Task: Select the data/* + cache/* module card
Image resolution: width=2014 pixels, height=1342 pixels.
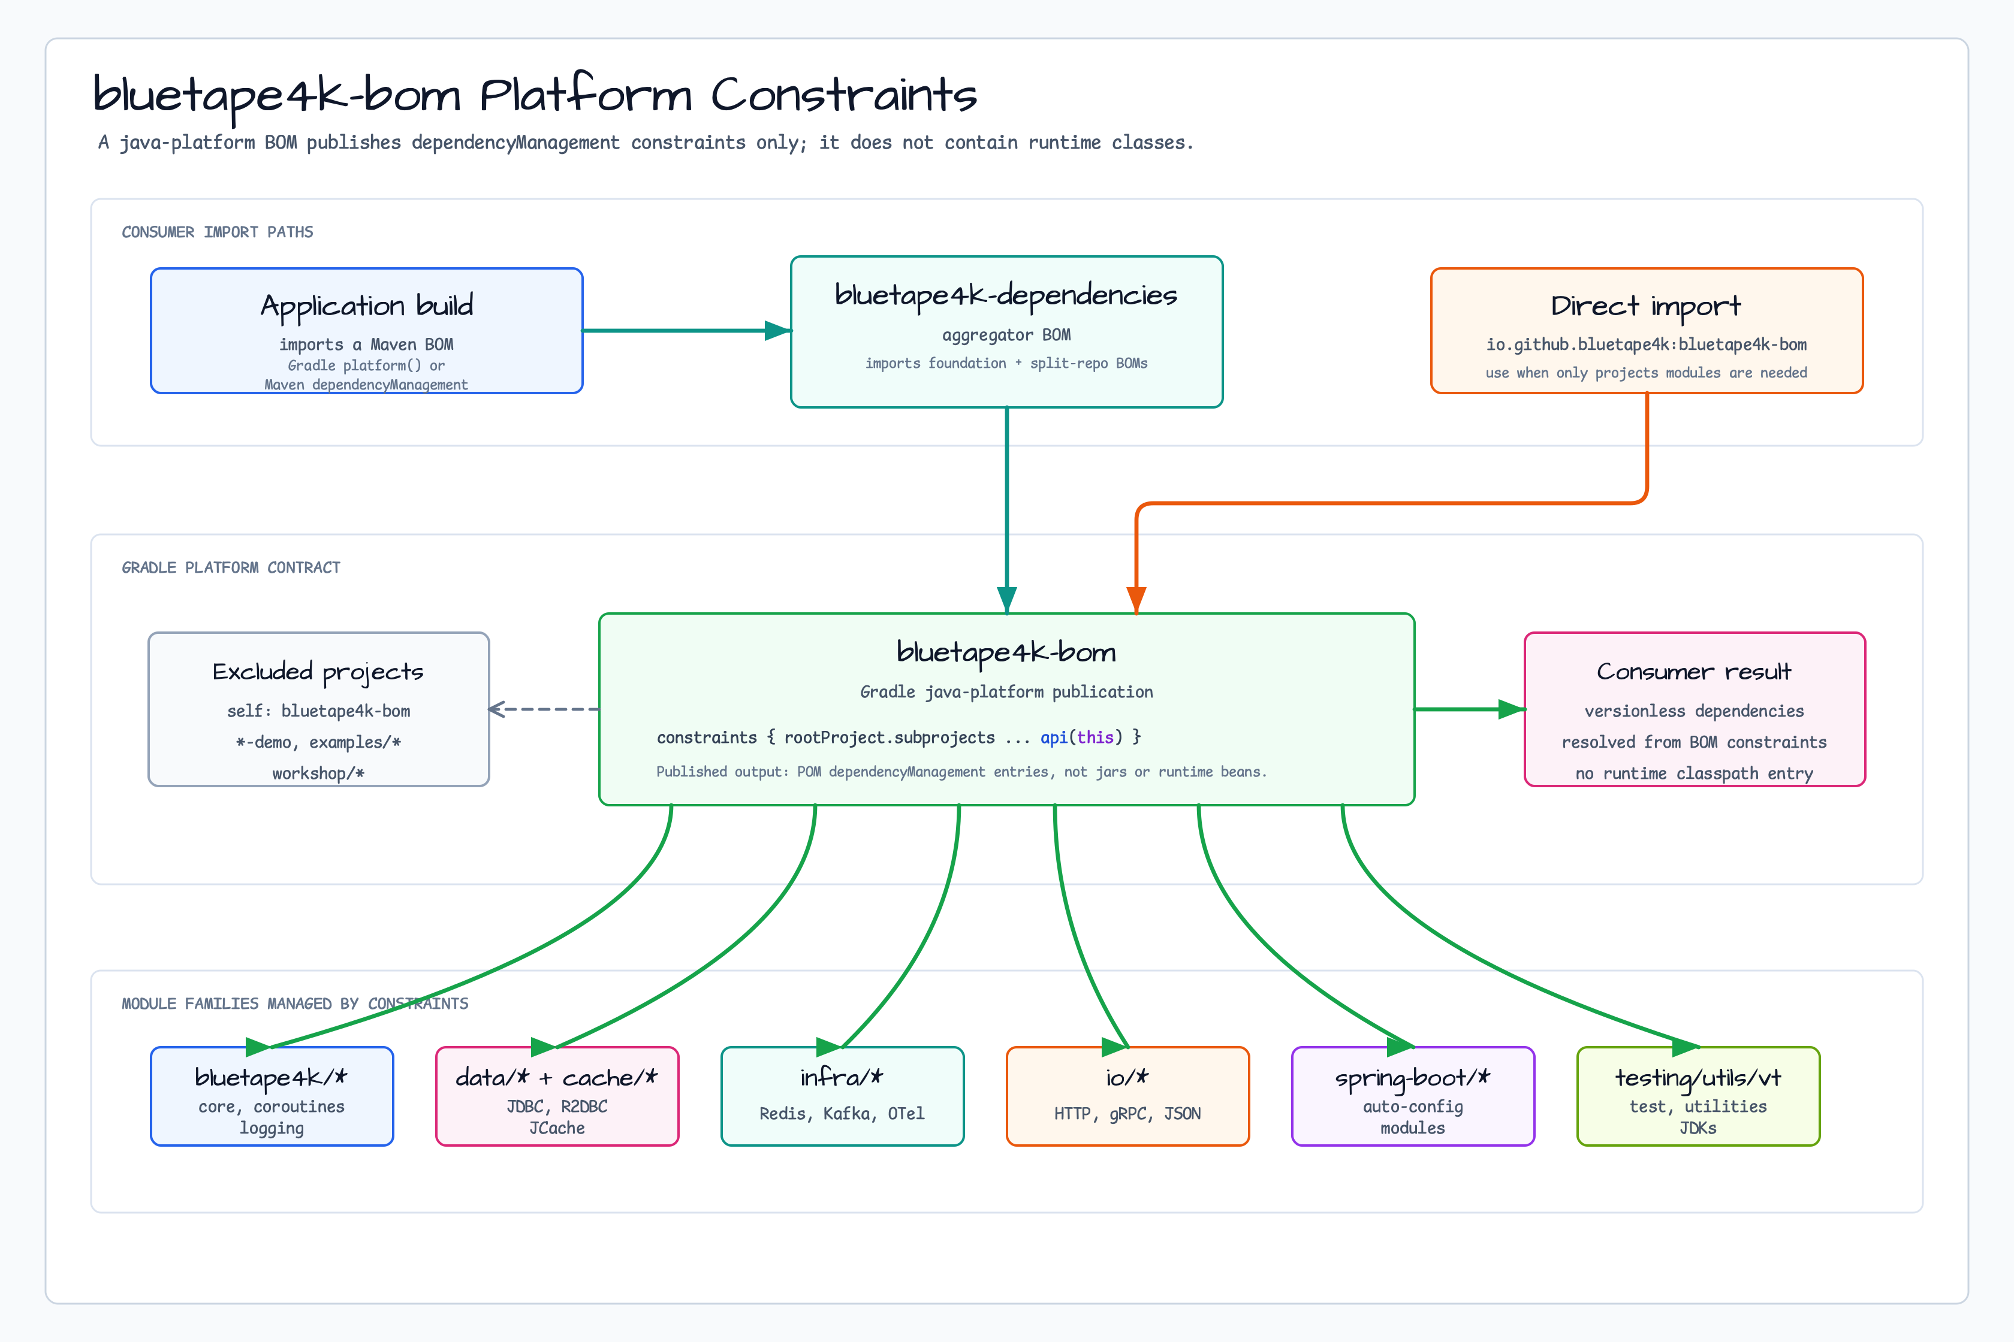Action: [x=557, y=1096]
